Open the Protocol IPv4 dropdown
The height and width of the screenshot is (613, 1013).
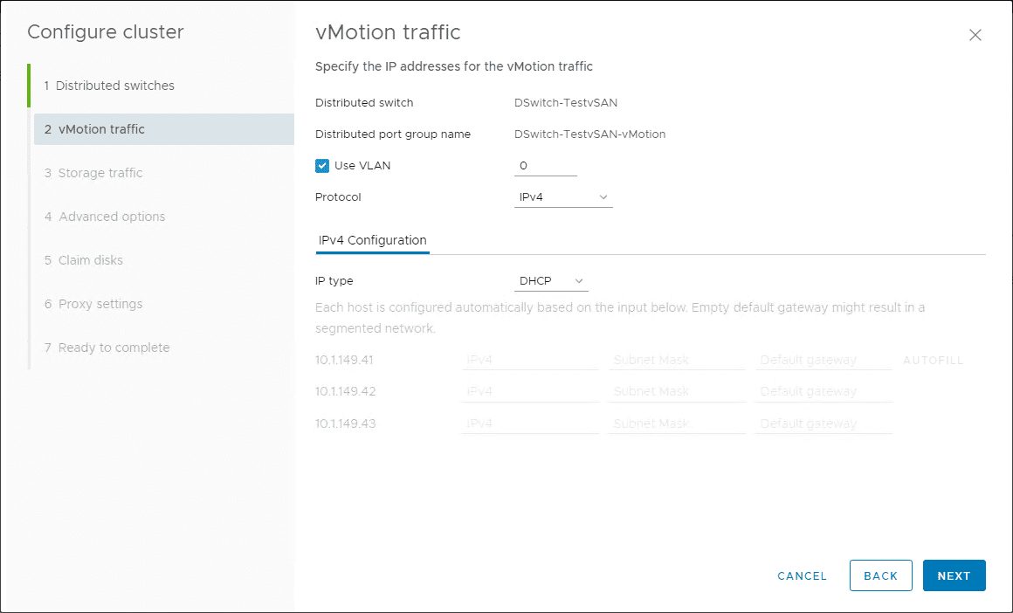(x=563, y=197)
